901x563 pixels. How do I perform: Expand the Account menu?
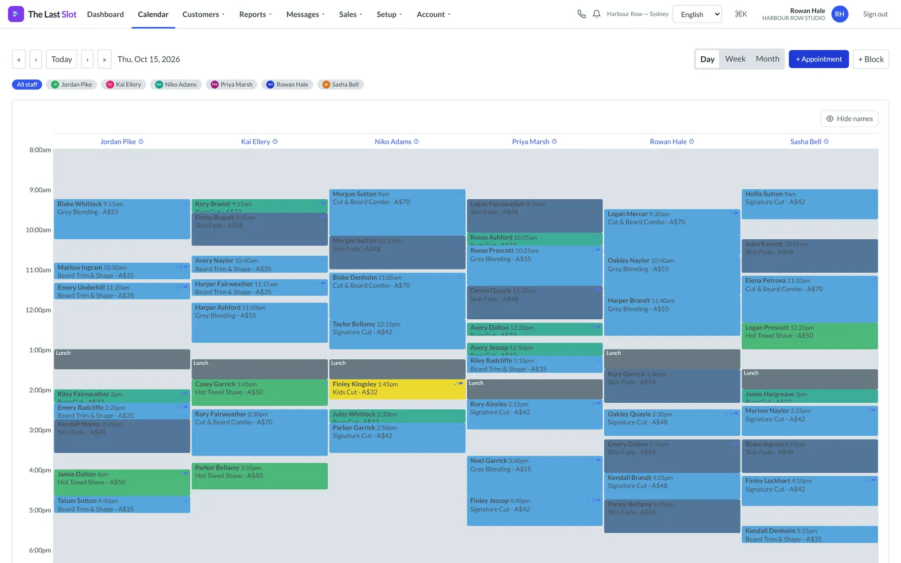[433, 14]
